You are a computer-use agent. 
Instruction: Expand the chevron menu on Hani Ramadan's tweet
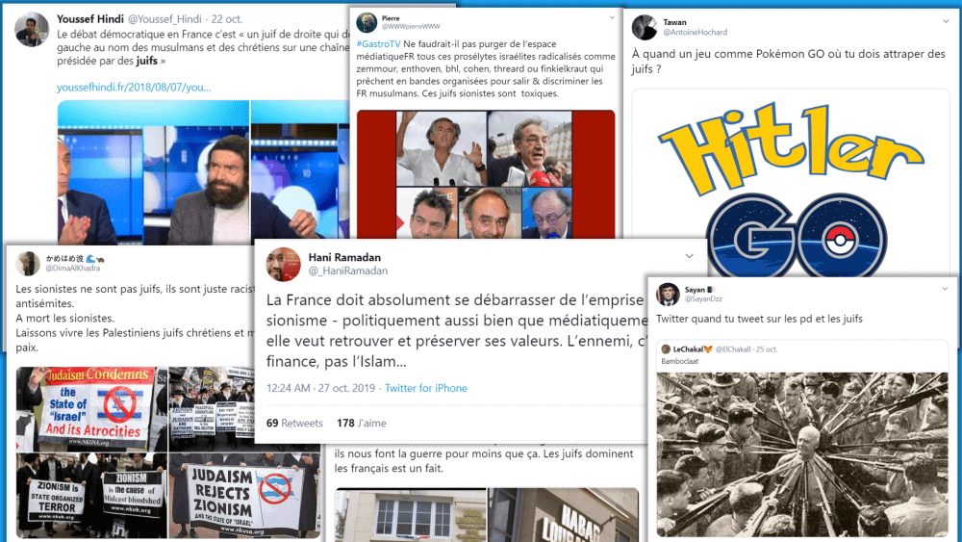pyautogui.click(x=689, y=256)
